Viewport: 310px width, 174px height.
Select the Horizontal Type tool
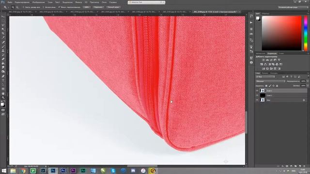[3, 81]
